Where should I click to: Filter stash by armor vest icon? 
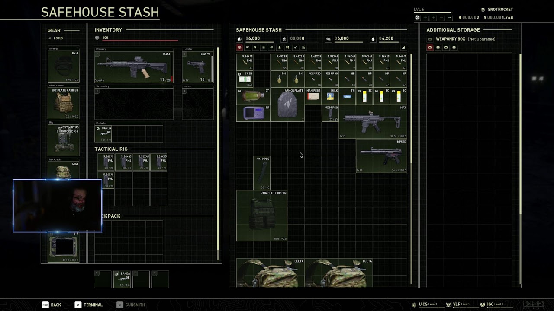(x=280, y=48)
